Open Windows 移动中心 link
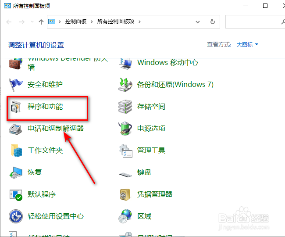 point(168,63)
